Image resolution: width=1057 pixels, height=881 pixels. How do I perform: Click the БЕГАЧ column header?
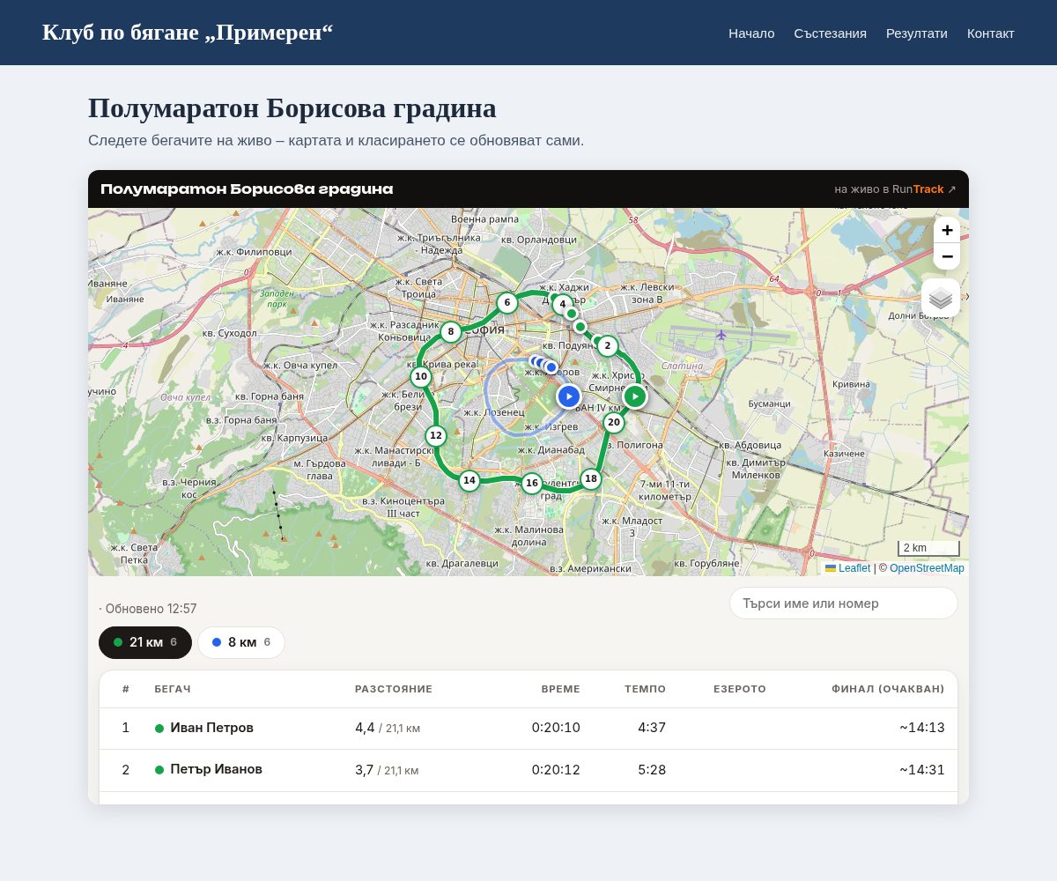pos(173,689)
